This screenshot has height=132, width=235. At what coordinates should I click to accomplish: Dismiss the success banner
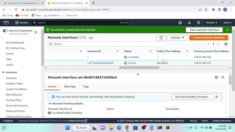point(227,30)
